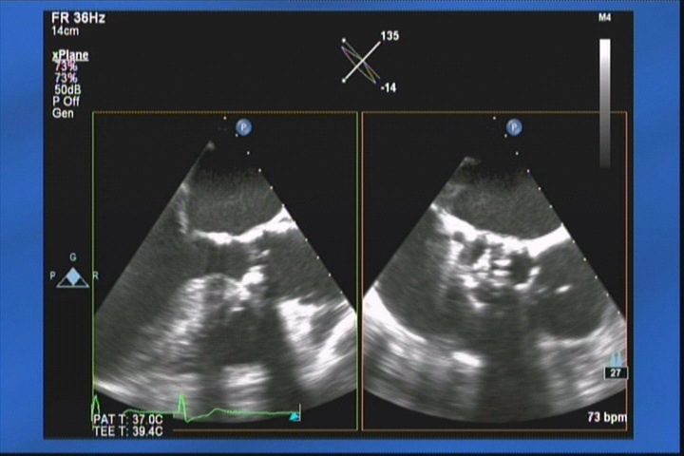This screenshot has height=456, width=684.
Task: Click the TEE T: 39.4C probe temperature
Action: pos(128,432)
